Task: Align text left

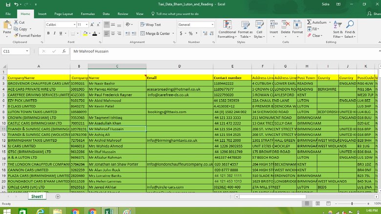Action: click(106, 33)
